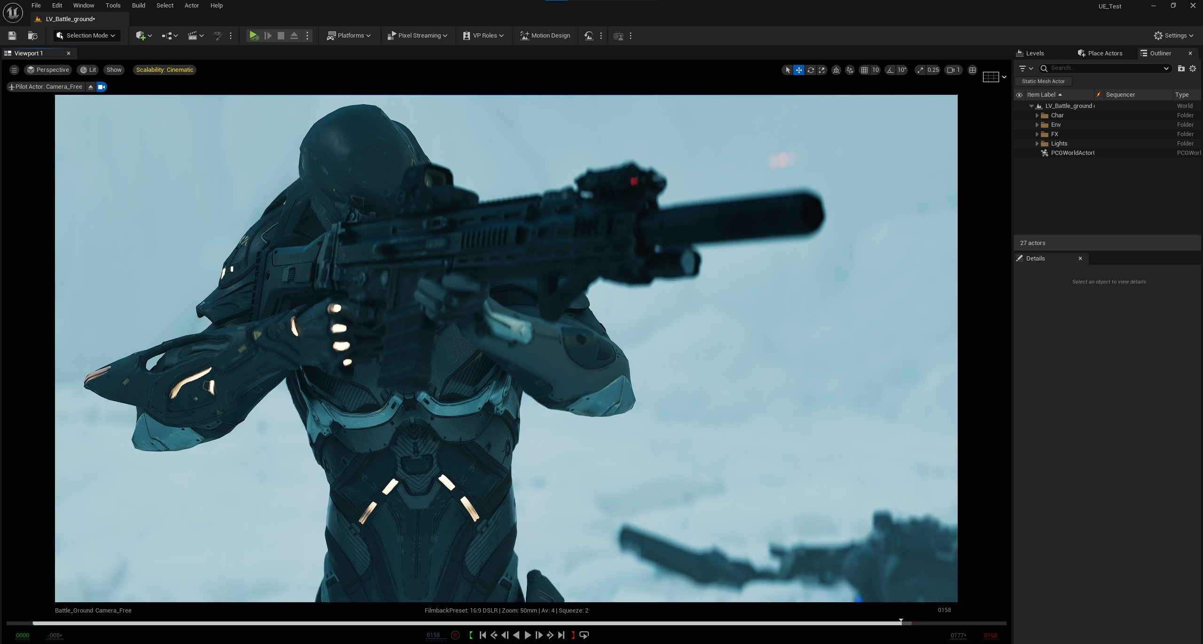
Task: Open the Help menu
Action: [216, 6]
